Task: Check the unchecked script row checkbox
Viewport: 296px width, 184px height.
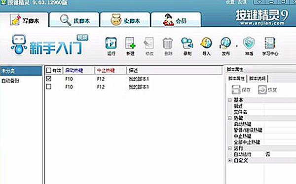Action: click(x=49, y=87)
